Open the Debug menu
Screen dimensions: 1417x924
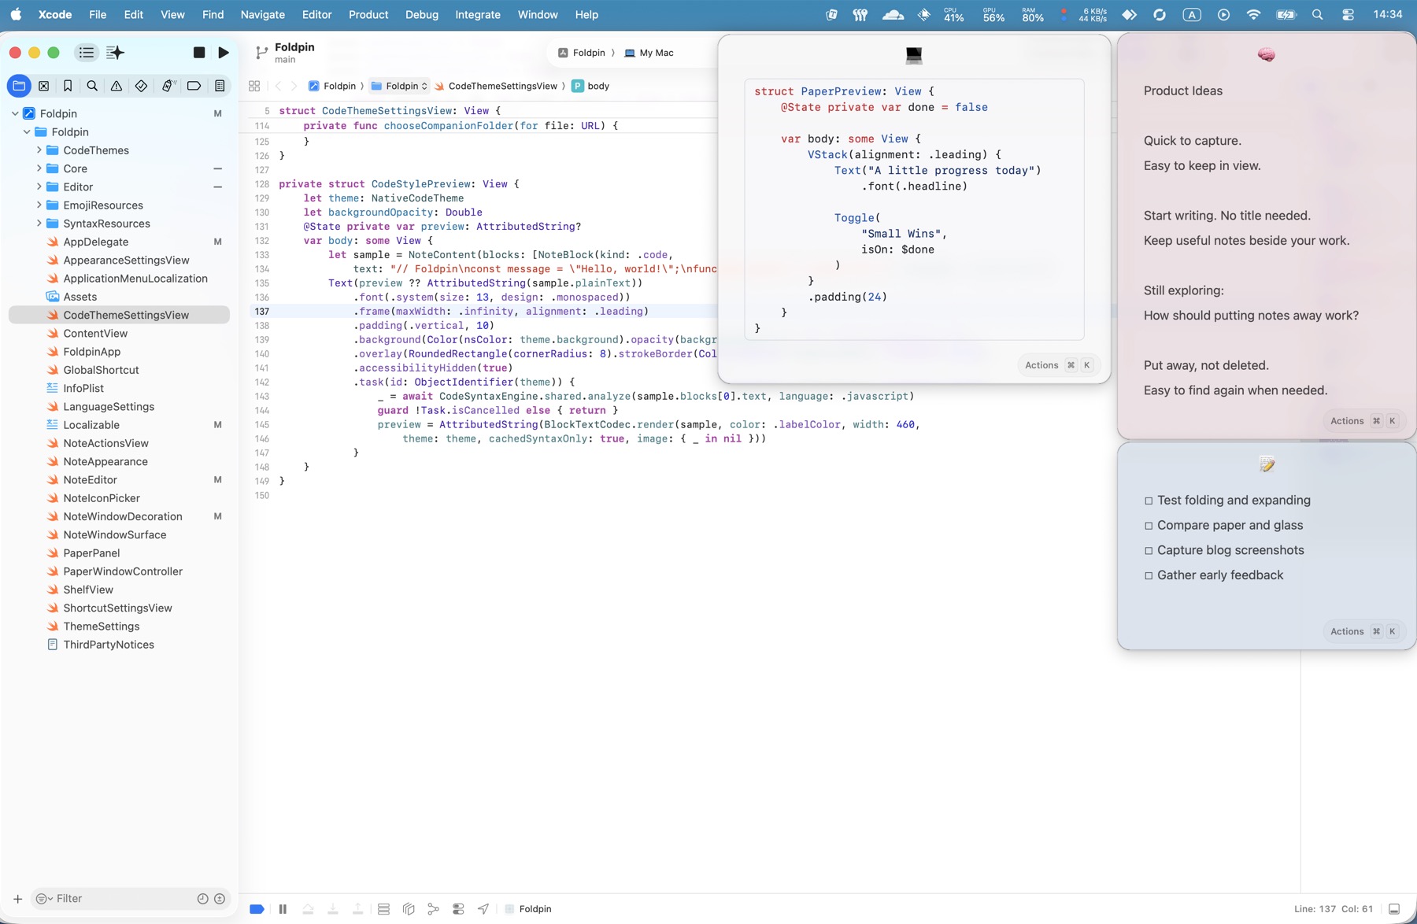click(x=422, y=15)
